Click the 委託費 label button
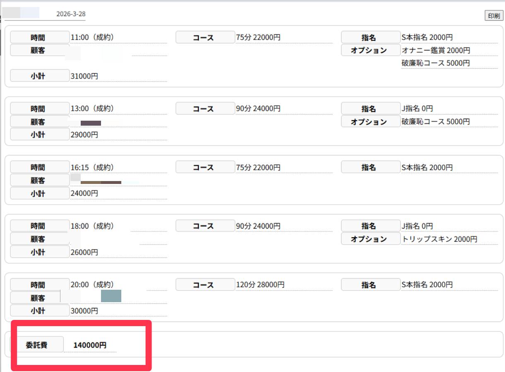 [x=37, y=345]
